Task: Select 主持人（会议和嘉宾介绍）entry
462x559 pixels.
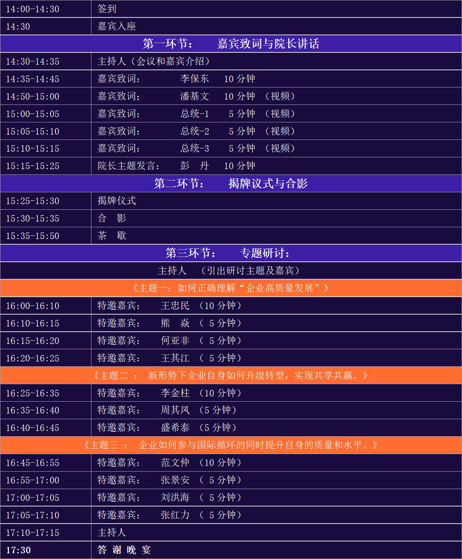Action: (154, 61)
